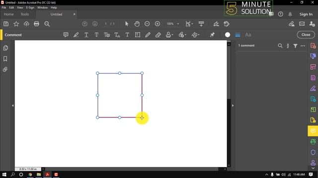Open the View menu
318x178 pixels.
(x=20, y=7)
